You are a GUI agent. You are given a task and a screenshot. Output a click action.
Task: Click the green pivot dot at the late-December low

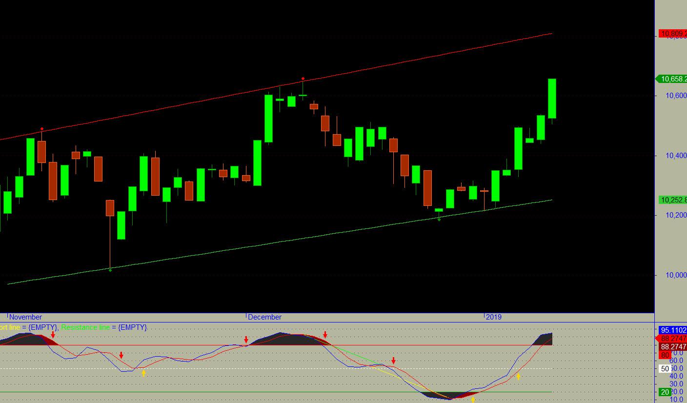point(439,220)
